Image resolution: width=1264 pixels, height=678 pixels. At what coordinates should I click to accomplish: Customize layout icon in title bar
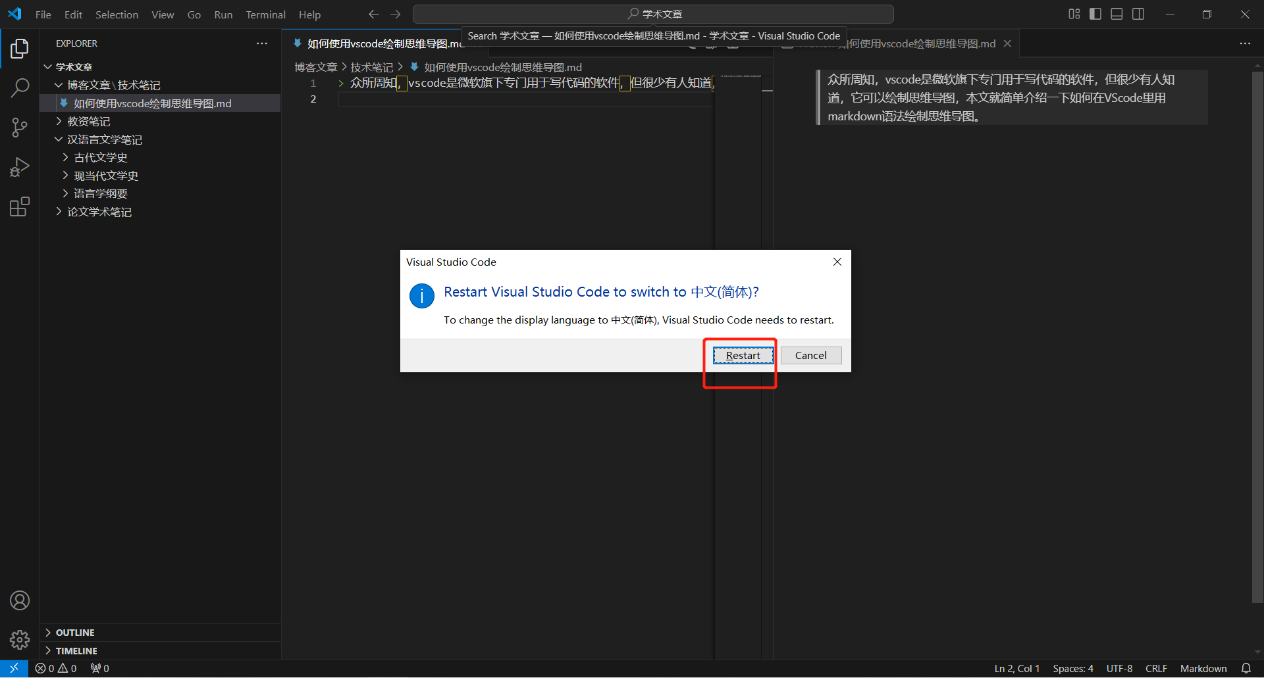1074,14
